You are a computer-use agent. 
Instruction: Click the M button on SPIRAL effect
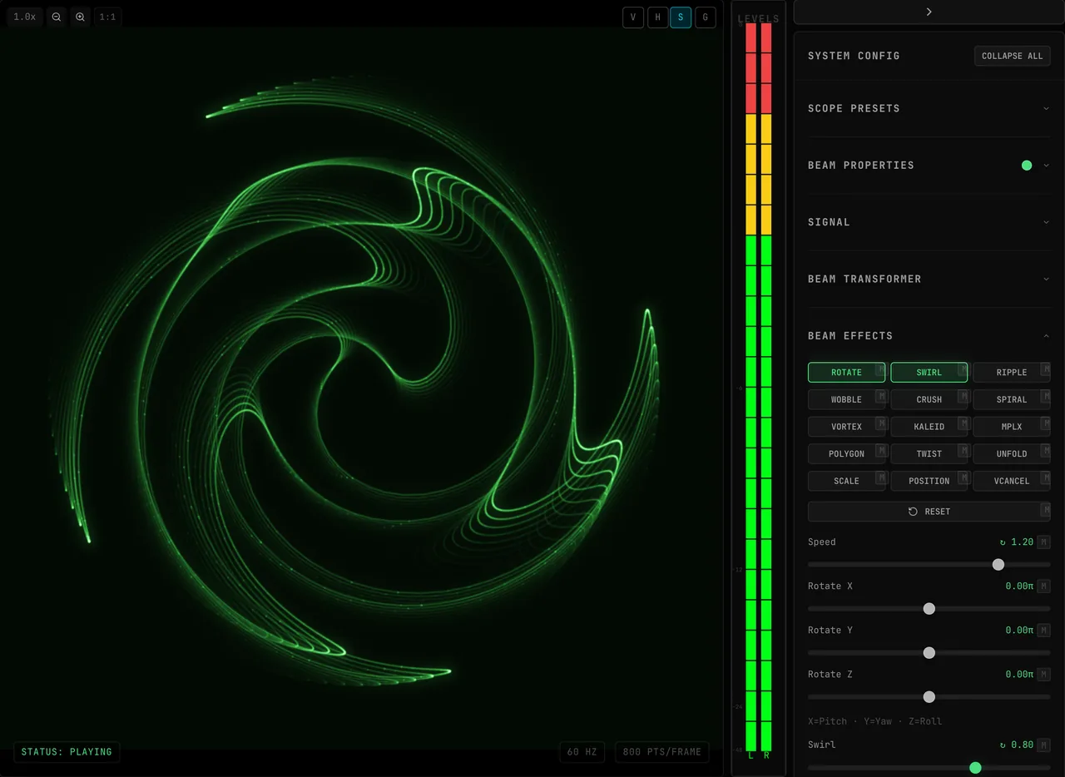click(1045, 395)
